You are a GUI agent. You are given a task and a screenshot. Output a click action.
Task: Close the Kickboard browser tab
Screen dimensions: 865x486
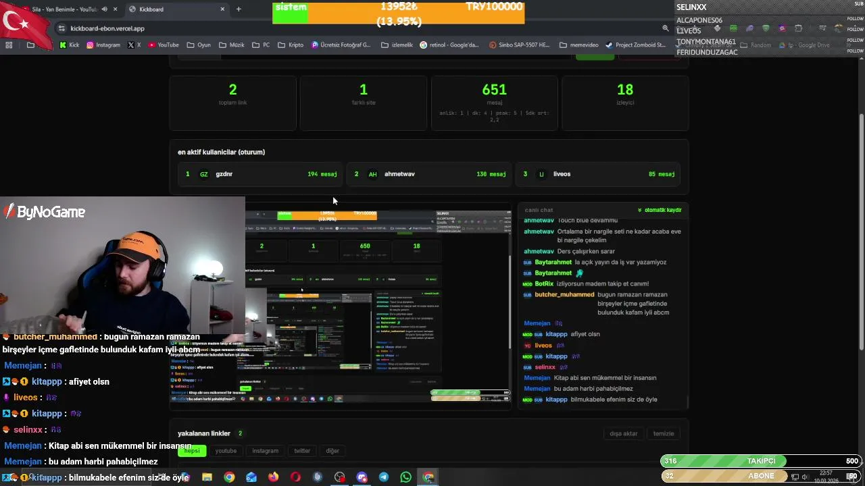tap(222, 9)
